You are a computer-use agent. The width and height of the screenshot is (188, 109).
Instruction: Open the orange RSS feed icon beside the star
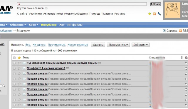pyautogui.click(x=154, y=14)
